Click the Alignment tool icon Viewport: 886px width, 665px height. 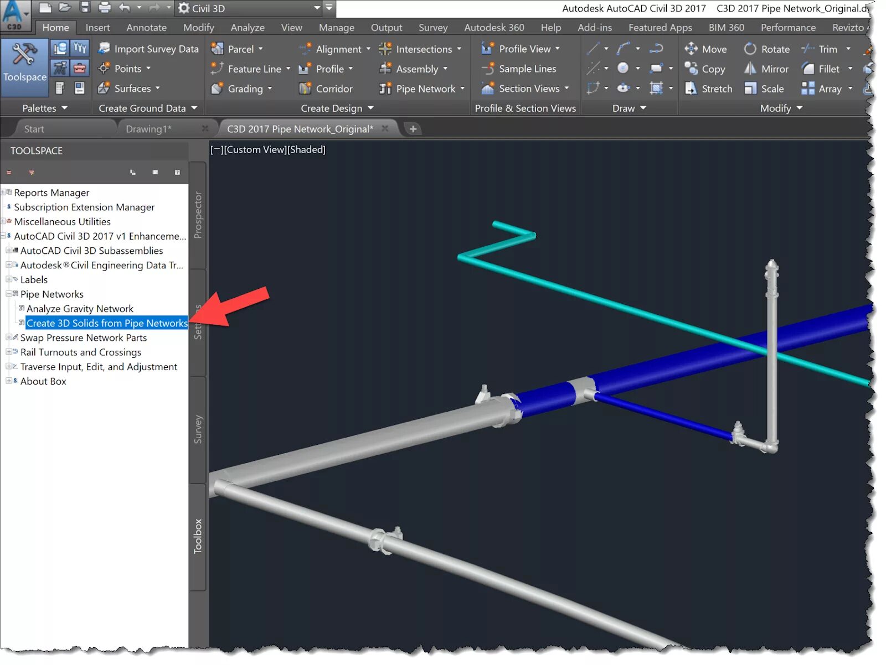(305, 49)
